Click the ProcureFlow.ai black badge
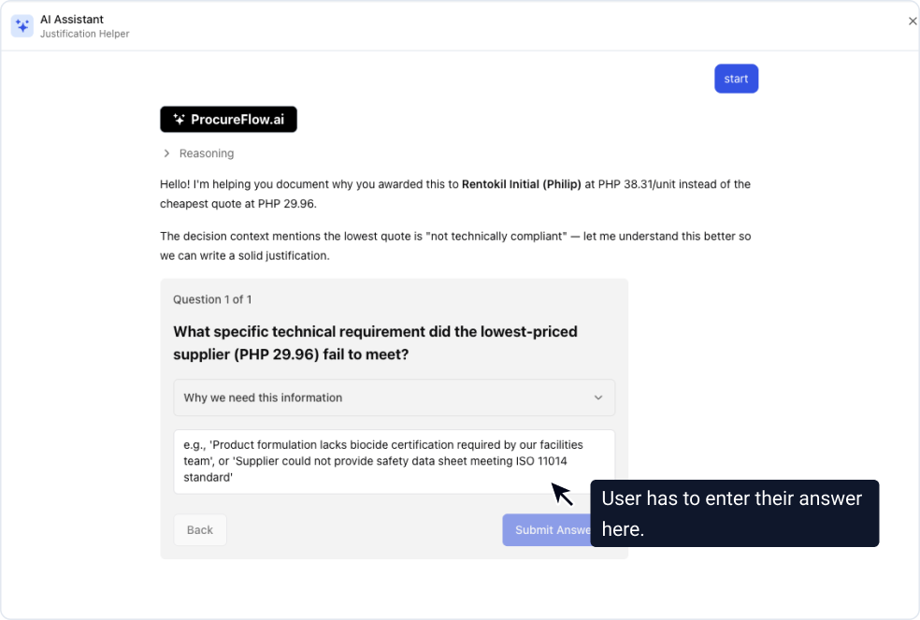The height and width of the screenshot is (620, 920). (228, 119)
